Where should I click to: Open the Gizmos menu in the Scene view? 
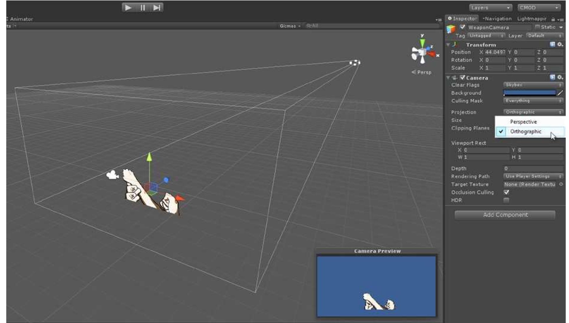click(x=288, y=26)
